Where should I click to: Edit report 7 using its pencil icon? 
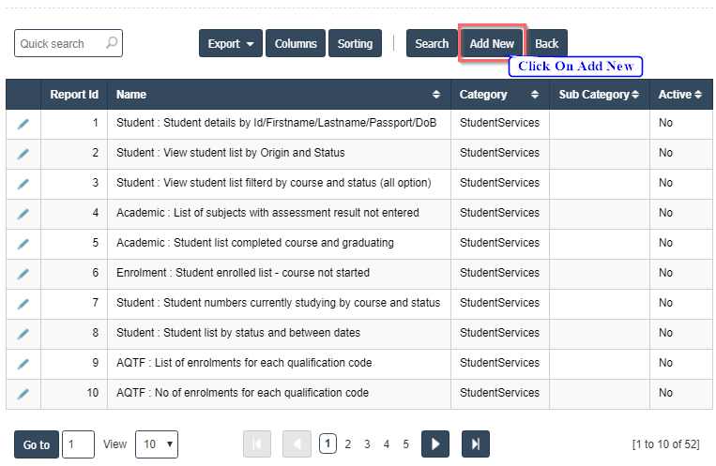(23, 304)
